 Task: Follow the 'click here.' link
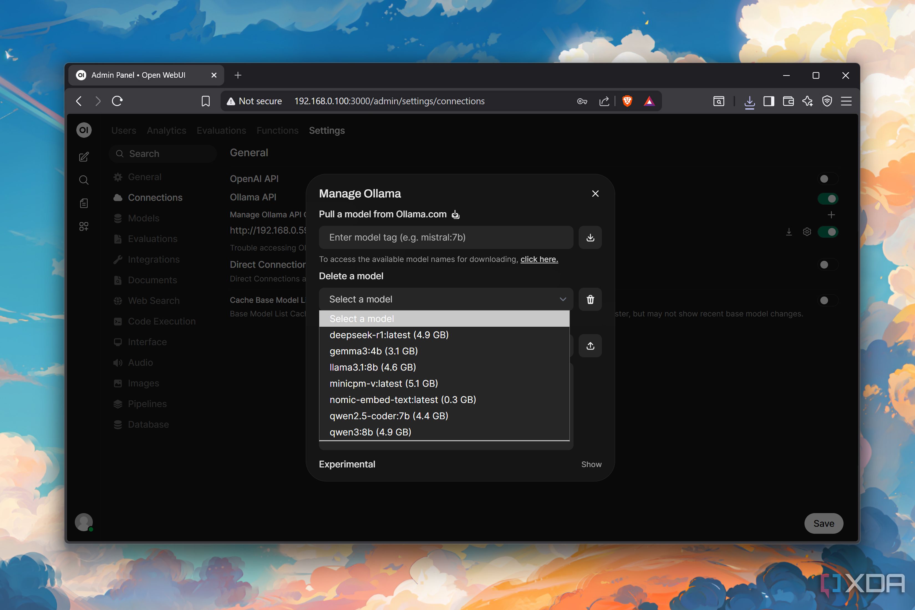click(539, 259)
